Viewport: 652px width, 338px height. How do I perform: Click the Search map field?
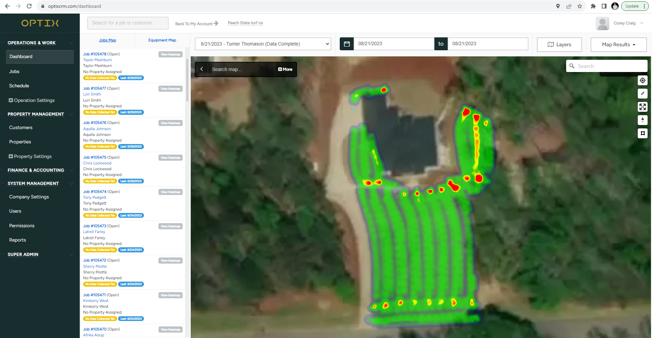(x=240, y=69)
